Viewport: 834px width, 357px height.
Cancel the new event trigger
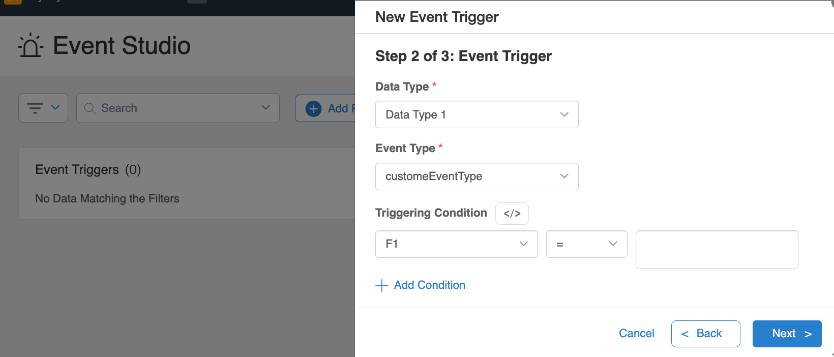click(636, 334)
